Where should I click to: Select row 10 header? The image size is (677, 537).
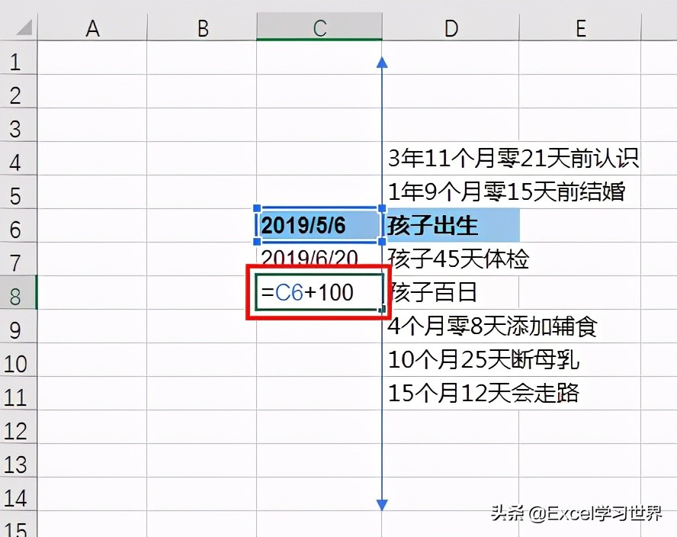(x=18, y=359)
